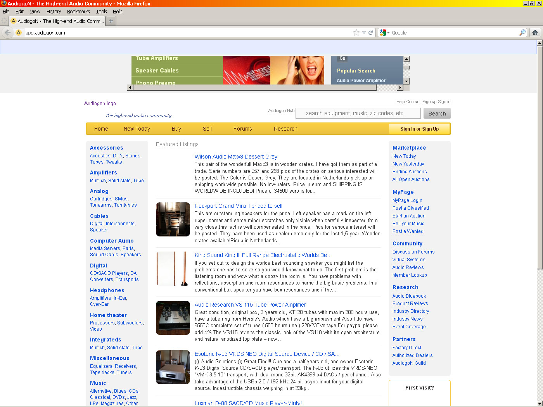Open the Buy navigation item

tap(176, 129)
